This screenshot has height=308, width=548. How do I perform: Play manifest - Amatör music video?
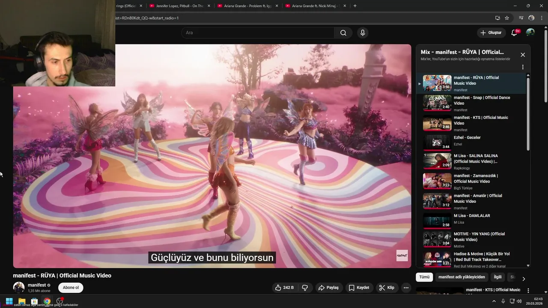(x=471, y=201)
